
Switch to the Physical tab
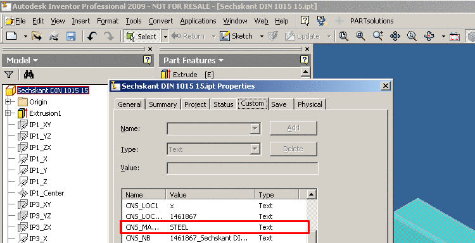[x=310, y=104]
